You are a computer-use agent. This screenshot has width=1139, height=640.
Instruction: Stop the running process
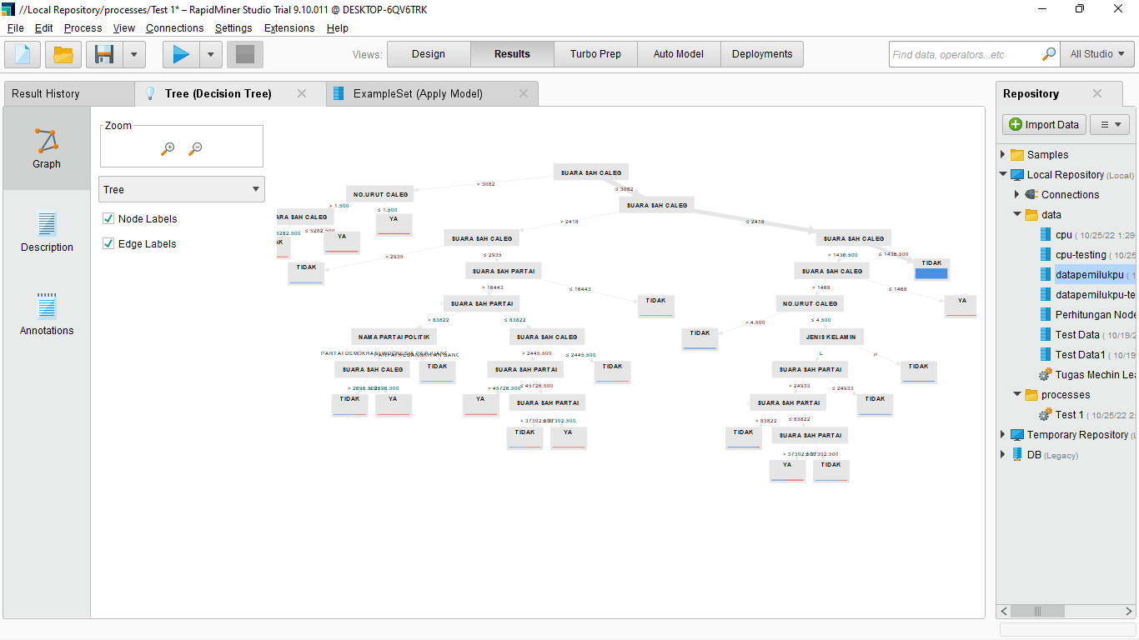244,53
